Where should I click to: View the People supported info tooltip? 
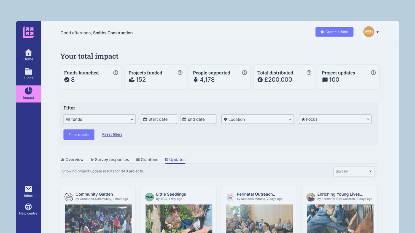(244, 73)
